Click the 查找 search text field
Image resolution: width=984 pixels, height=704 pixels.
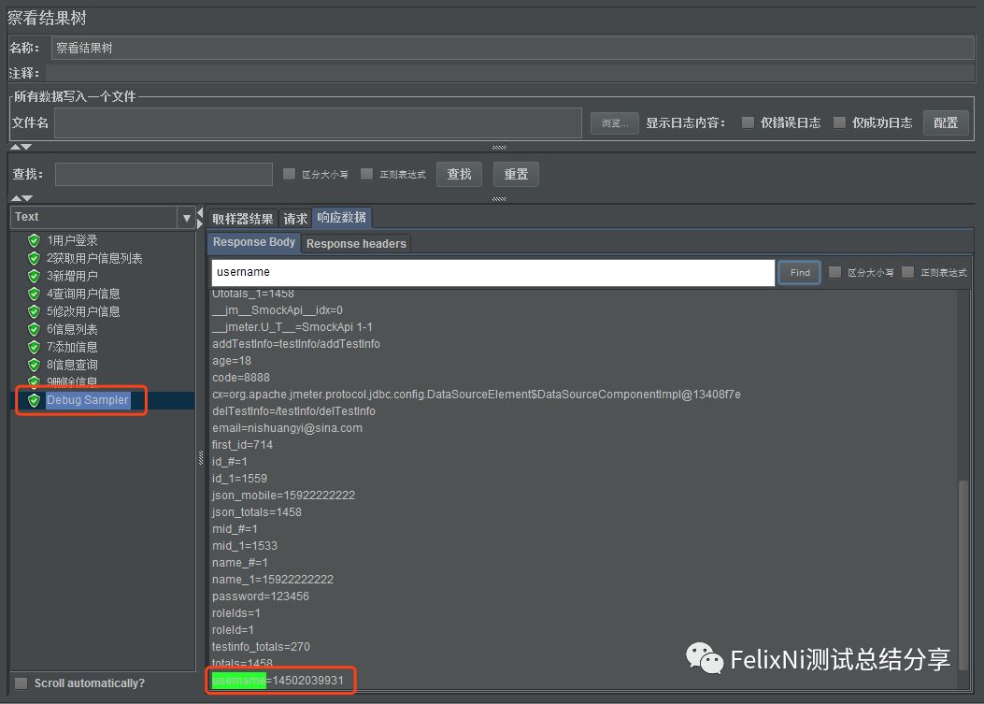164,174
